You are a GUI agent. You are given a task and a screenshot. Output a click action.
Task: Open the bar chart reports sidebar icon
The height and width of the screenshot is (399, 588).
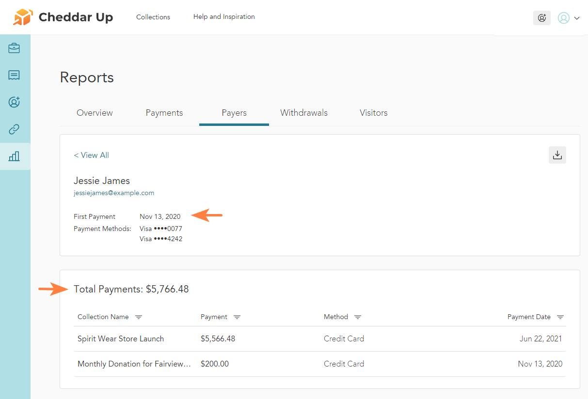coord(14,156)
